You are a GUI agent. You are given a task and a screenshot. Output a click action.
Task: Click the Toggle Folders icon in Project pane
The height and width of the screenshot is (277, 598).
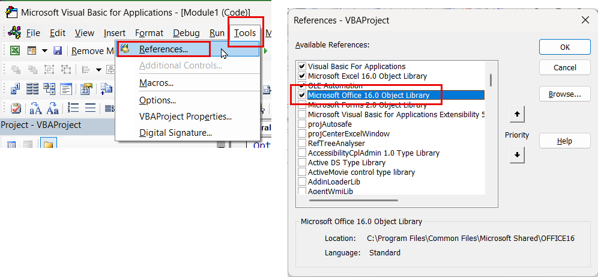pyautogui.click(x=48, y=144)
